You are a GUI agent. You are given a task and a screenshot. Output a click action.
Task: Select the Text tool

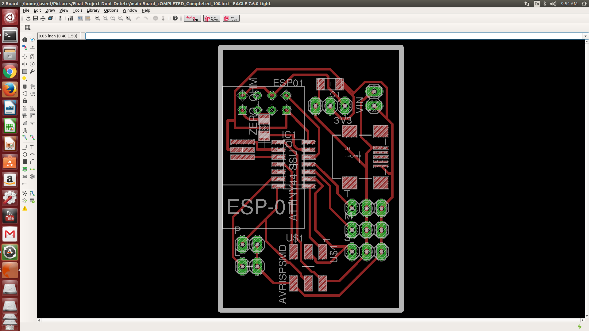[x=32, y=147]
